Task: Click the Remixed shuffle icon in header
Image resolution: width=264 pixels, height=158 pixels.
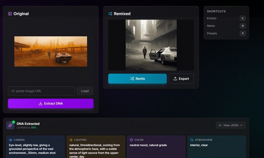Action: click(x=110, y=14)
